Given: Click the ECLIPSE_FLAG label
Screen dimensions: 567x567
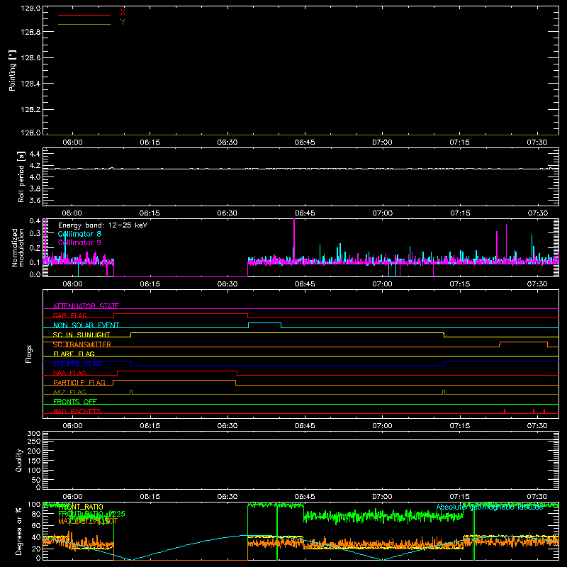Looking at the screenshot, I should pyautogui.click(x=77, y=364).
